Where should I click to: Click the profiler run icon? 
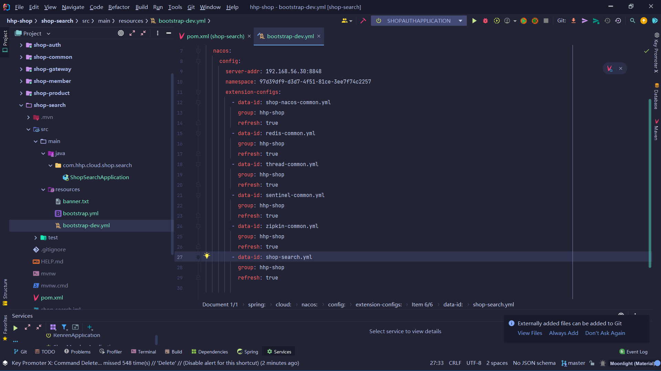507,21
